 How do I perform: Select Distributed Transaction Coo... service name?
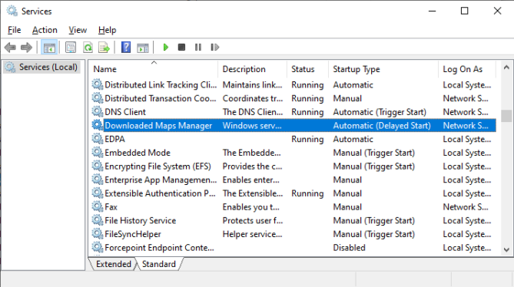(x=161, y=98)
